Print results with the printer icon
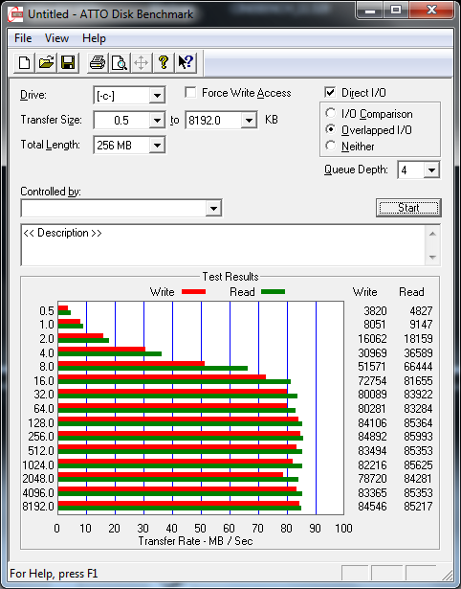 coord(98,62)
